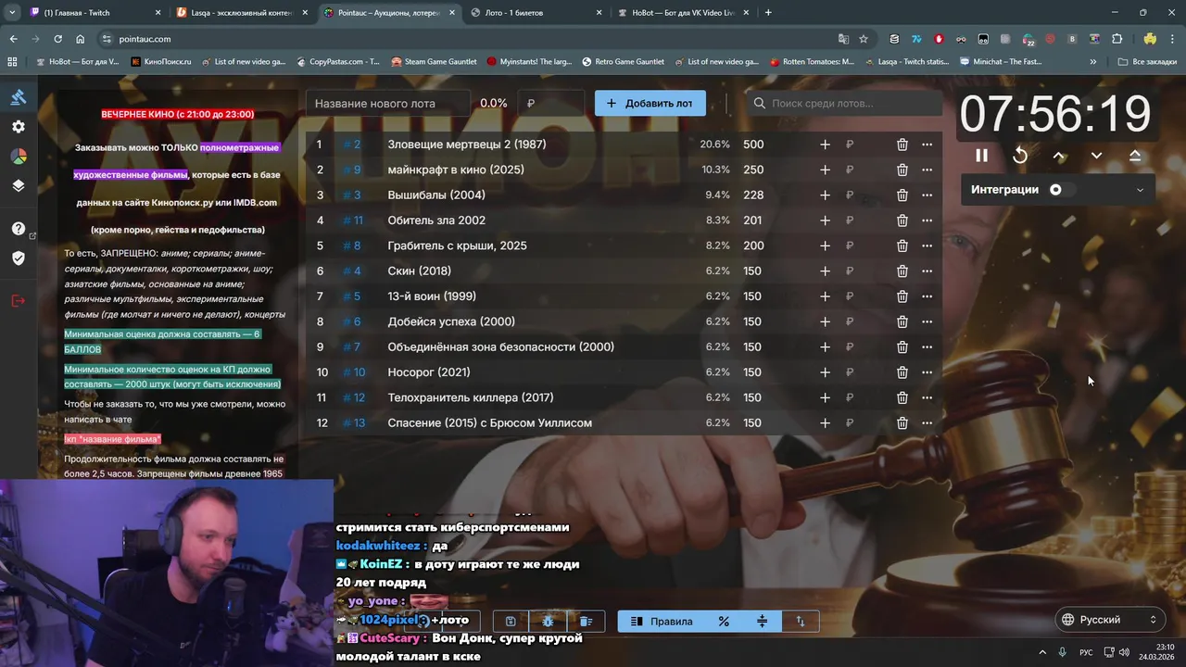Delete the Добейся успеха (2000) lot
This screenshot has width=1186, height=667.
pyautogui.click(x=902, y=321)
